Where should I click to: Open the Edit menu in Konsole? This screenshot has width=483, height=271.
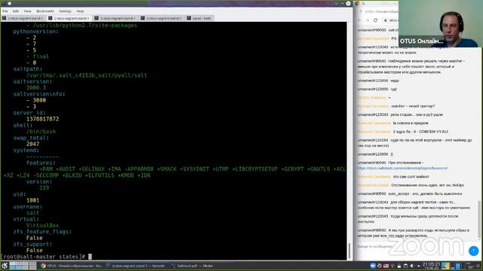[15, 11]
